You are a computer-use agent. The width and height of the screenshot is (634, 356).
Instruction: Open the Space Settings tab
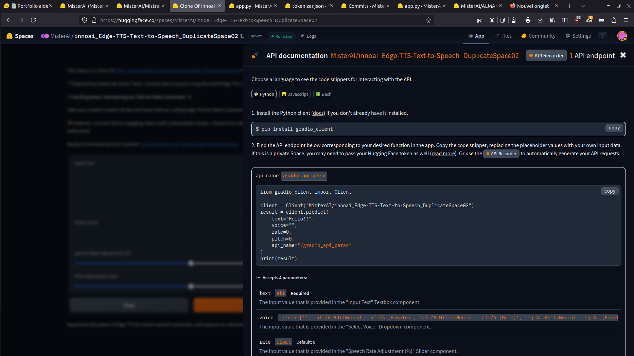[578, 36]
